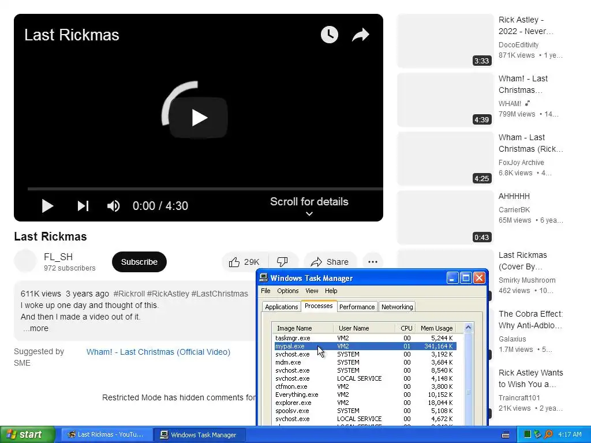This screenshot has width=591, height=443.
Task: Click the WHAM! channel name
Action: (510, 104)
